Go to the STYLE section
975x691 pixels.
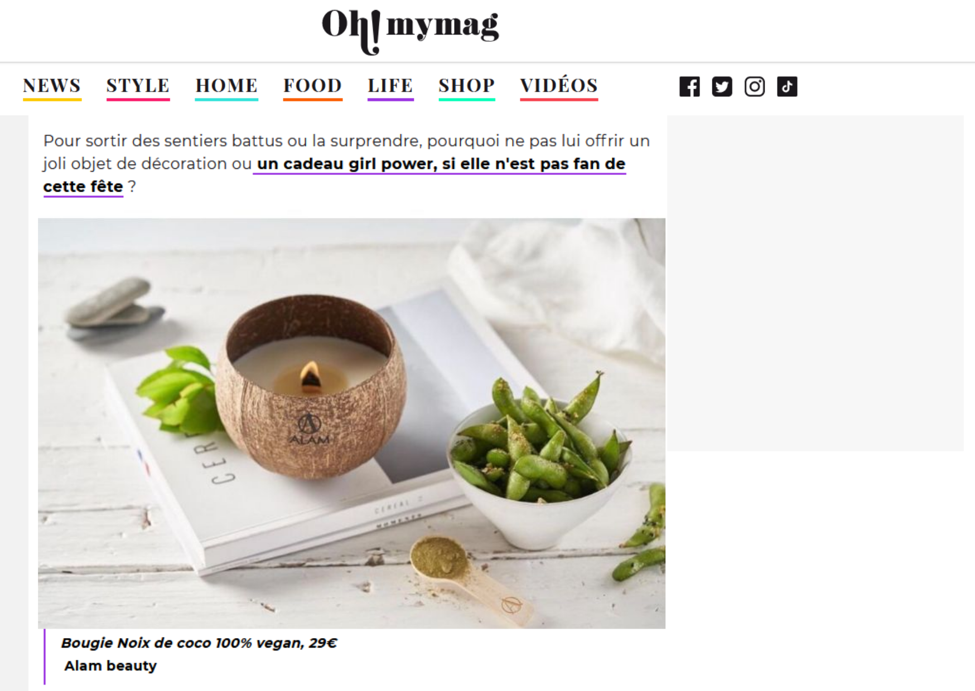click(138, 86)
